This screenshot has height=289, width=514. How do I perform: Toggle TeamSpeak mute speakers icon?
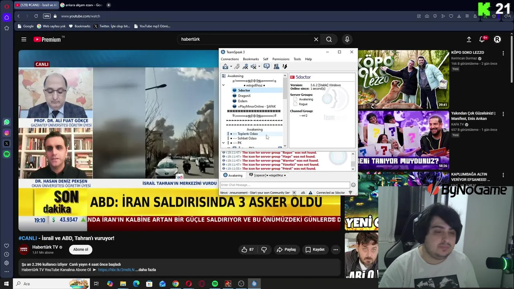point(253,67)
